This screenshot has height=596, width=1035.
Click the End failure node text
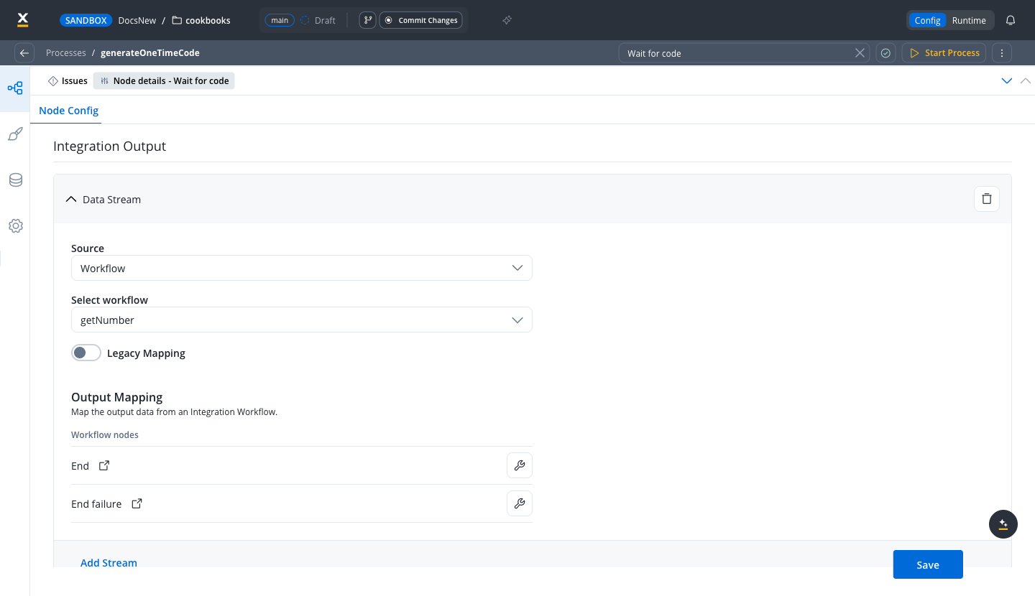coord(96,504)
